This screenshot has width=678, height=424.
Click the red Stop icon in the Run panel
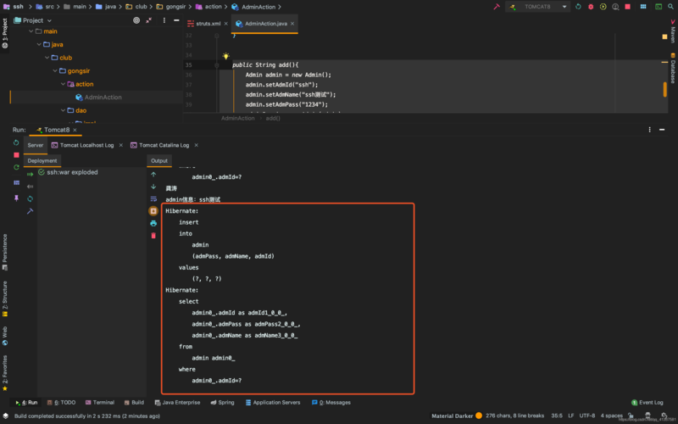[16, 155]
